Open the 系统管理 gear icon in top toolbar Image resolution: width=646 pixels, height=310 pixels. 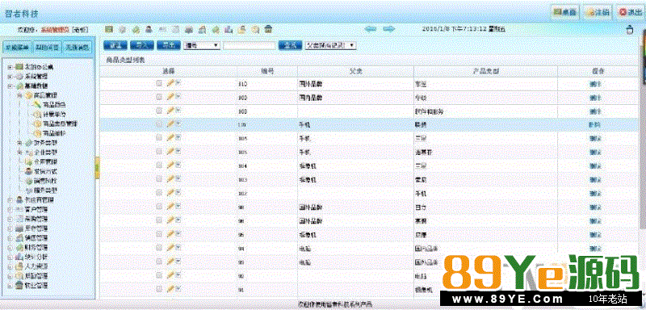pyautogui.click(x=123, y=29)
